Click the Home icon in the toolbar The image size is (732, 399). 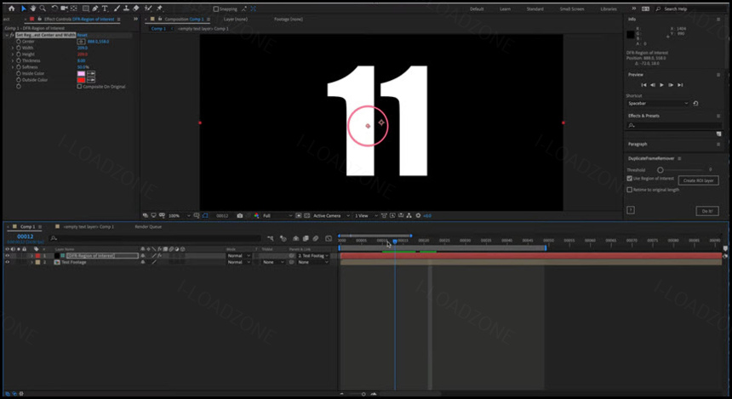point(12,9)
